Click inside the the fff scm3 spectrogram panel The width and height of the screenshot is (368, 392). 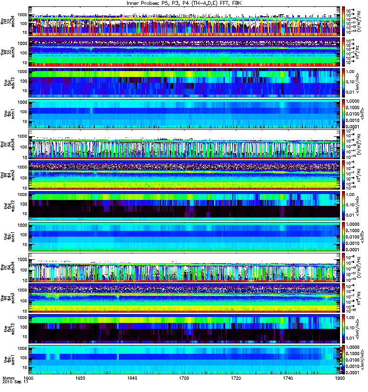(x=184, y=298)
